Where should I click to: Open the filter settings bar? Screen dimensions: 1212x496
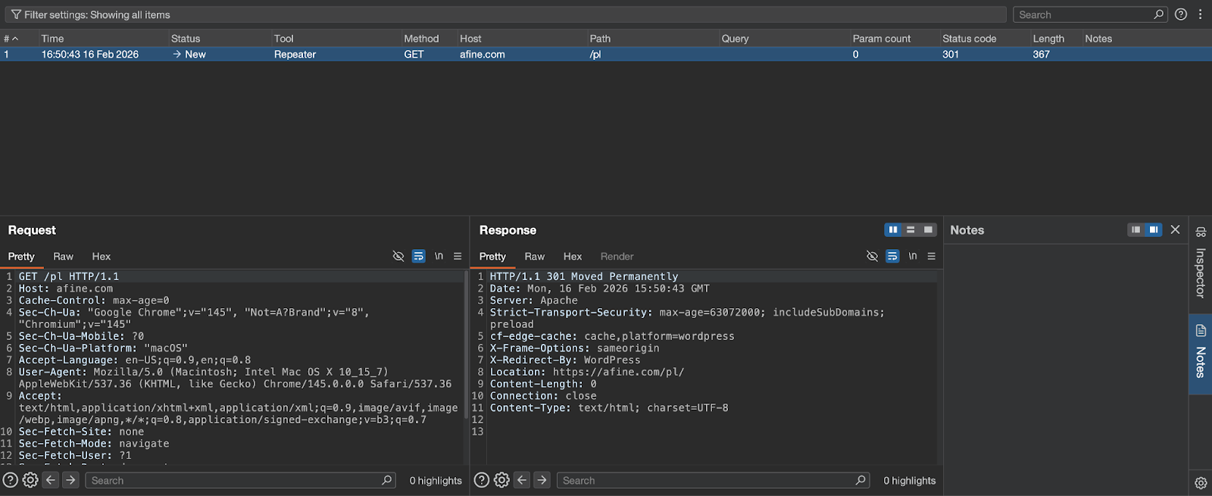click(x=506, y=14)
